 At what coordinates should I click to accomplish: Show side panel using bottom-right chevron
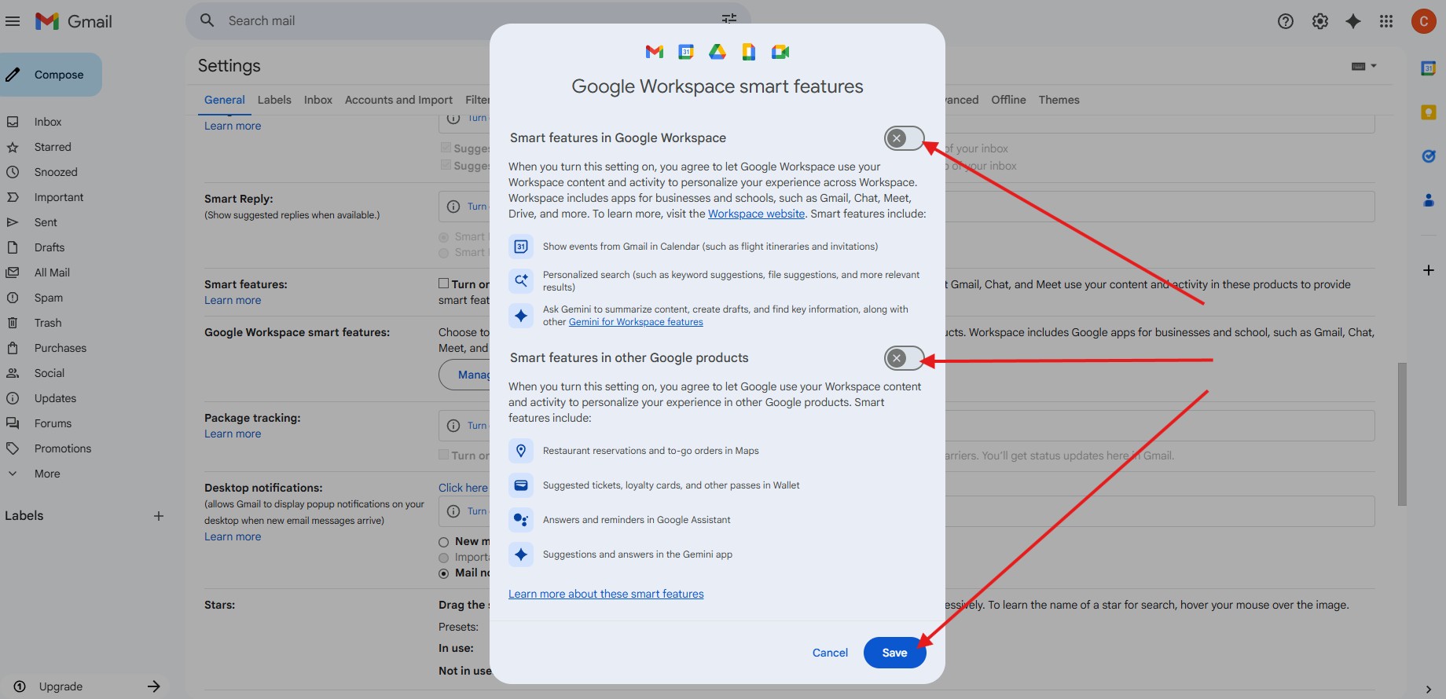pos(1428,689)
